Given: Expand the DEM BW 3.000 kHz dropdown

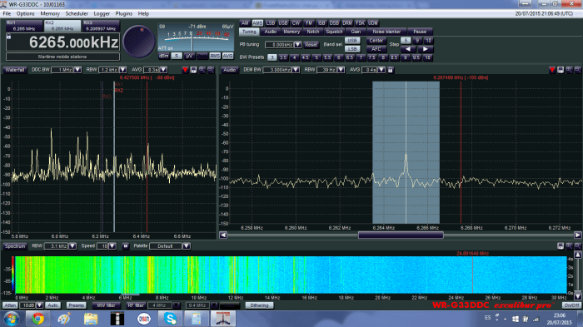Looking at the screenshot, I should pos(296,70).
